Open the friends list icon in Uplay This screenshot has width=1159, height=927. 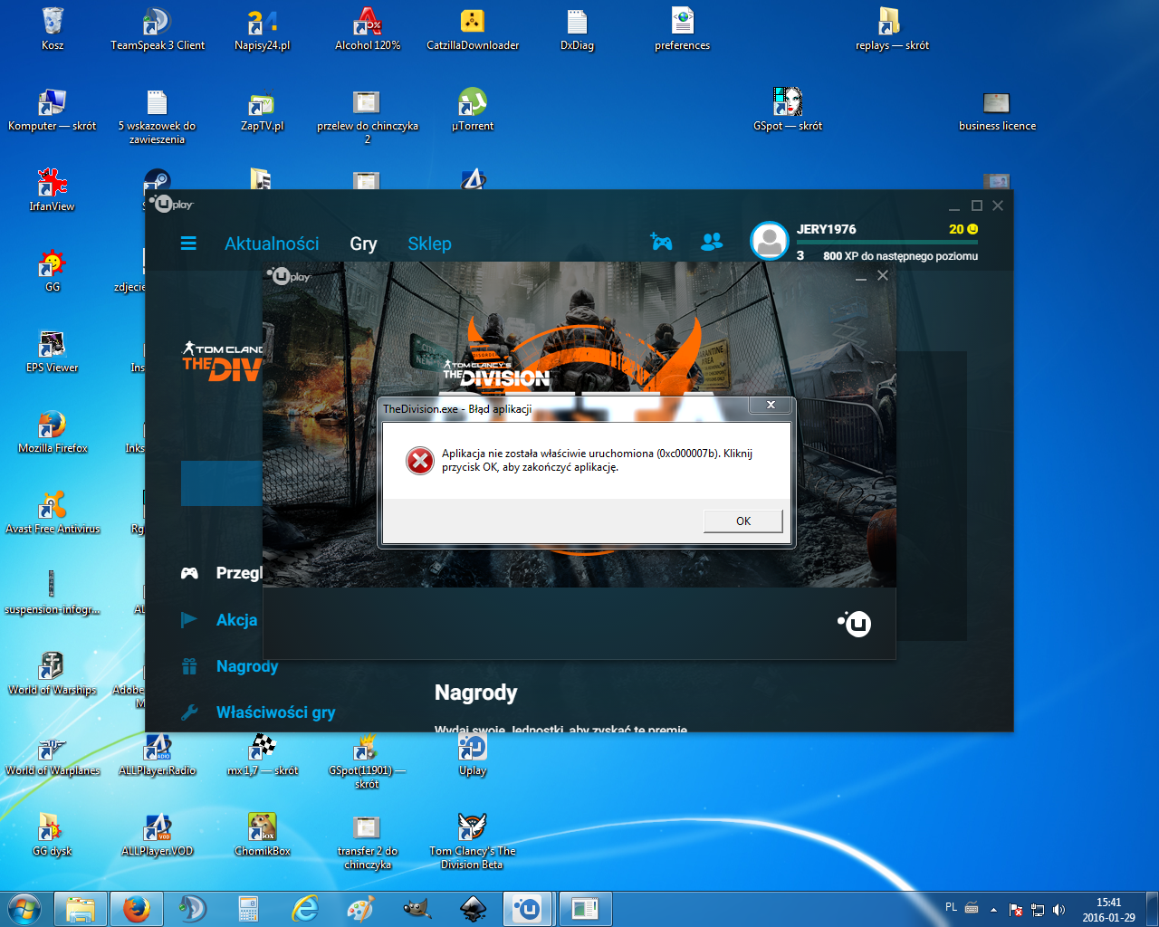(x=712, y=242)
